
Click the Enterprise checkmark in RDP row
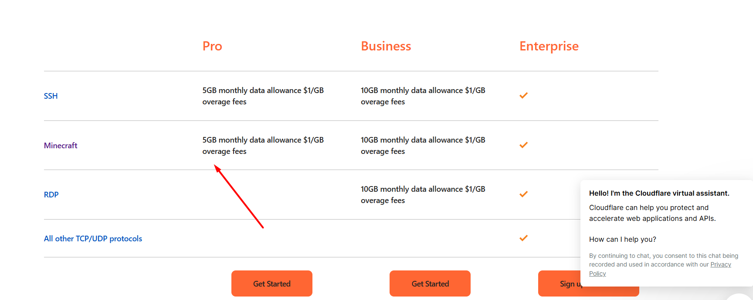click(523, 194)
